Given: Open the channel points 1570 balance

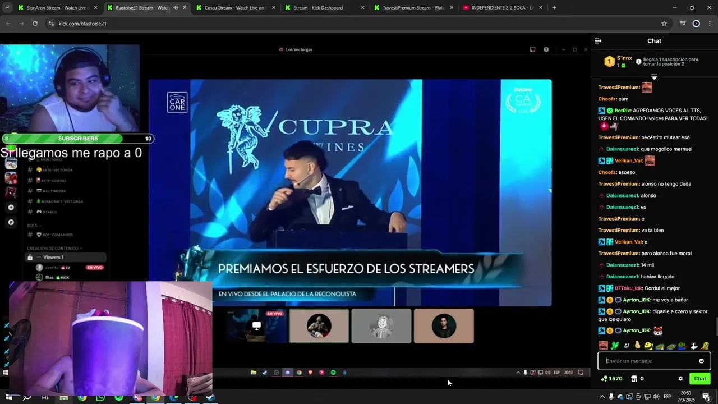Looking at the screenshot, I should click(x=611, y=379).
